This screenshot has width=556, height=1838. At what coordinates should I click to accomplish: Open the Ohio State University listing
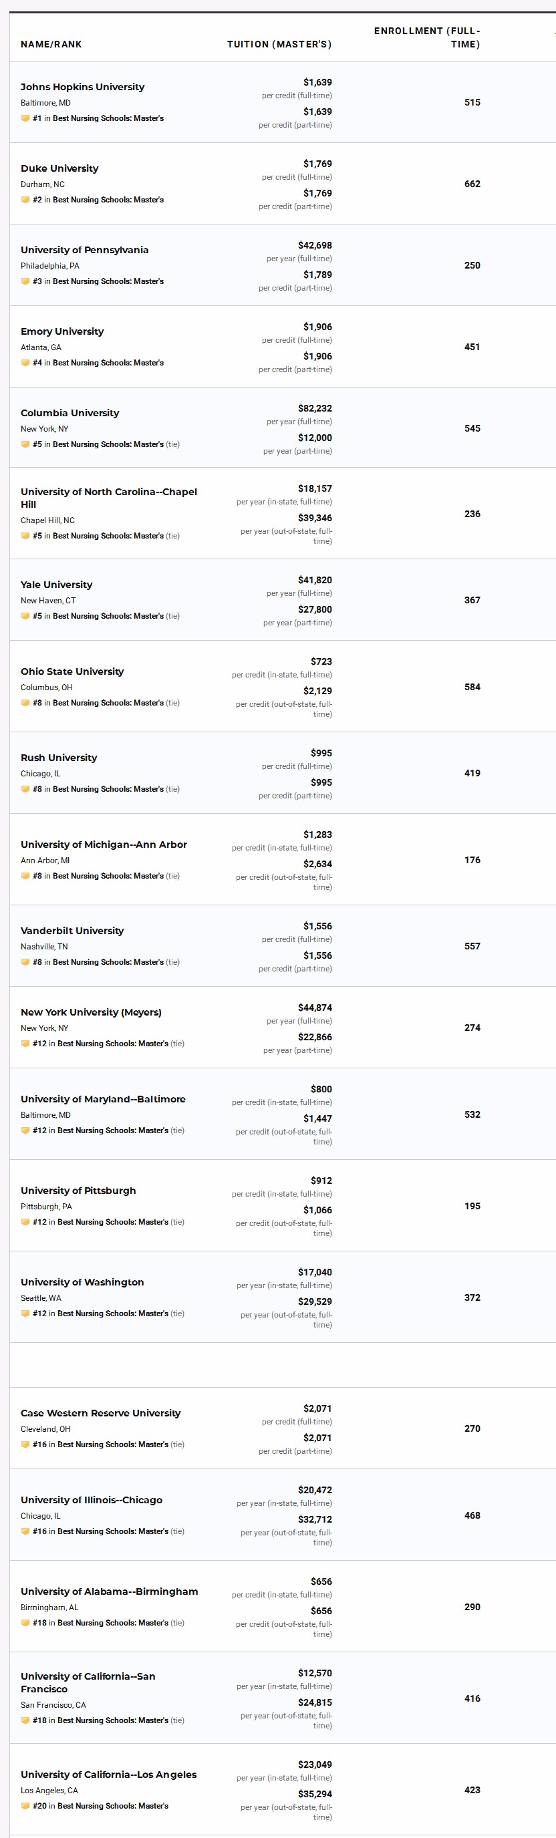pos(72,671)
